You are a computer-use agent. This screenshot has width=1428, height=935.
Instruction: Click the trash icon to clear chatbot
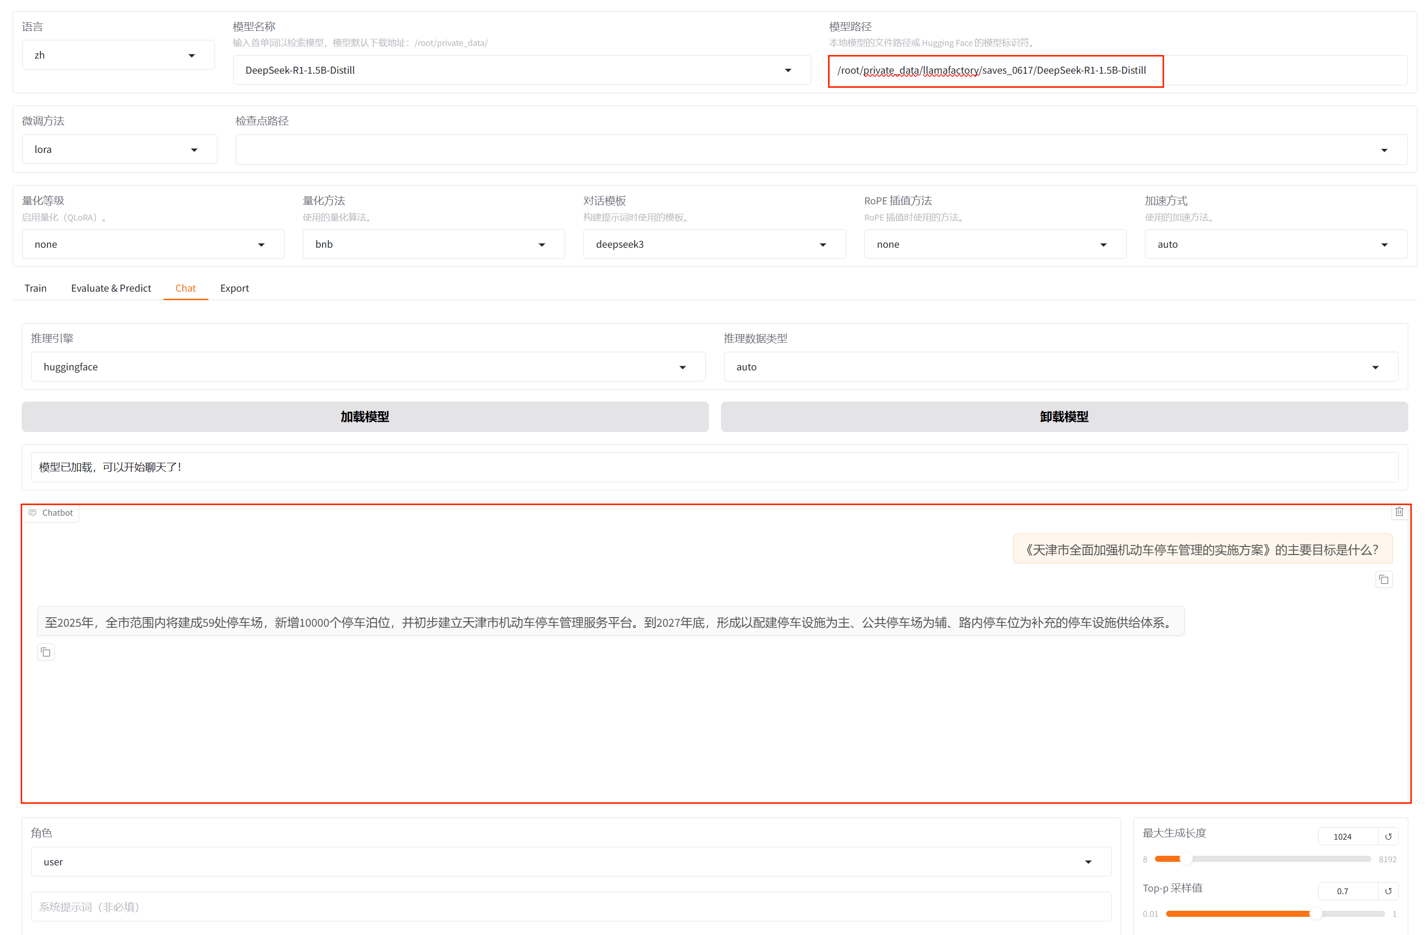pyautogui.click(x=1399, y=512)
